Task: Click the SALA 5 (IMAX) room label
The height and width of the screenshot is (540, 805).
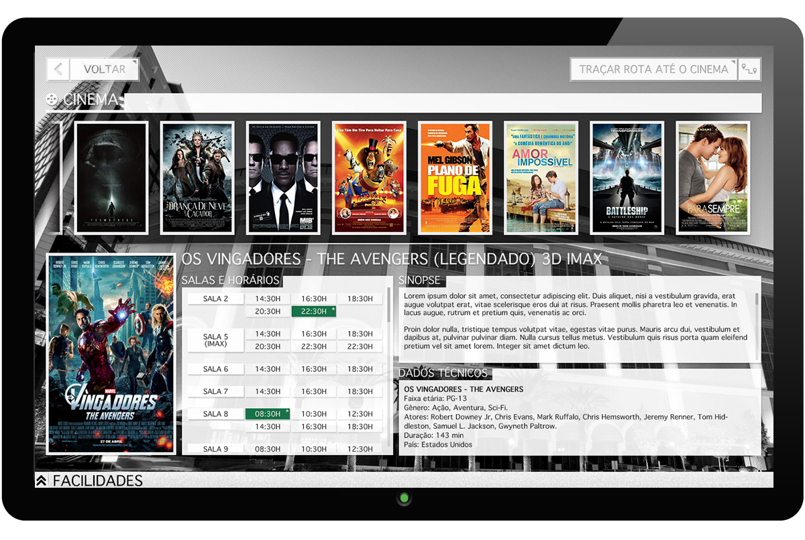Action: (216, 340)
